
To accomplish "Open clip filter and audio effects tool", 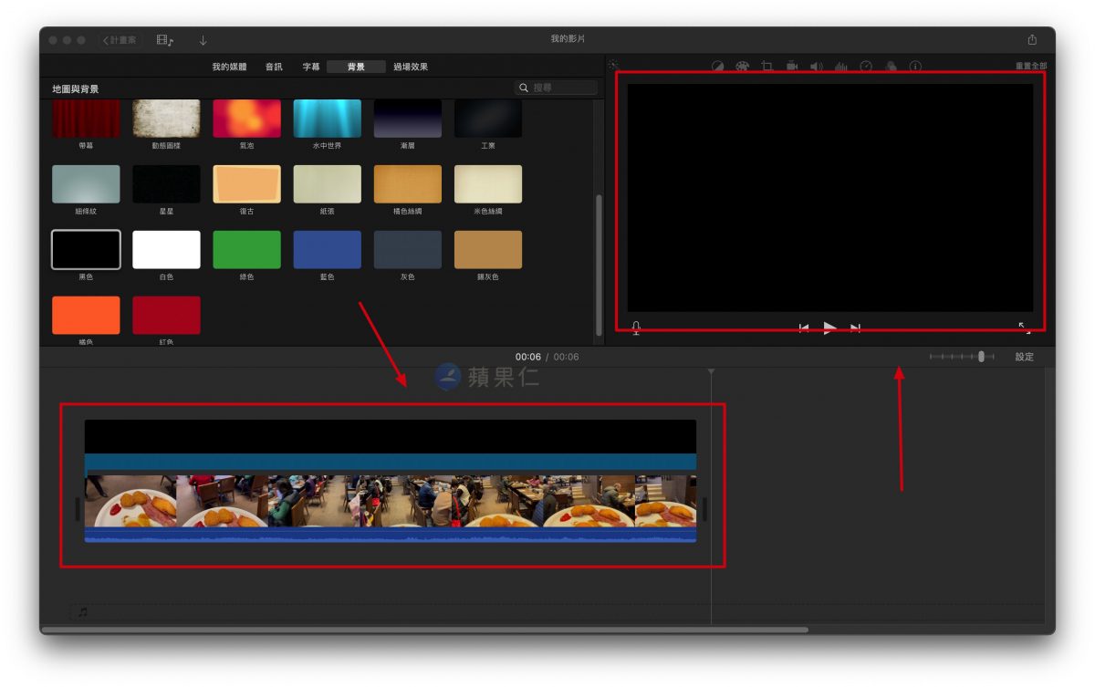I will [x=891, y=67].
